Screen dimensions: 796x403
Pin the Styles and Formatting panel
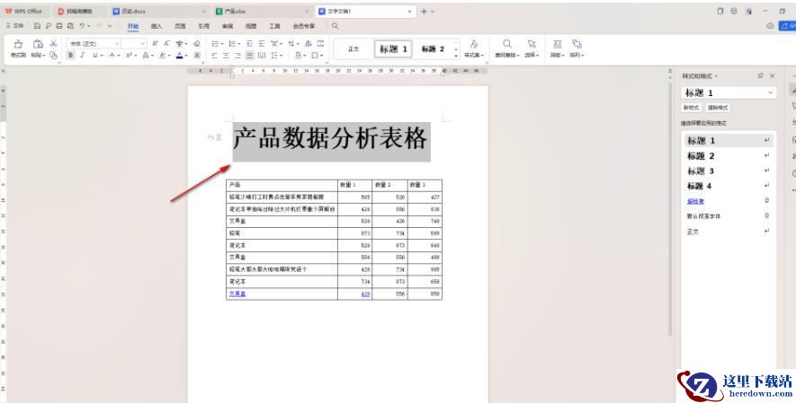coord(760,75)
